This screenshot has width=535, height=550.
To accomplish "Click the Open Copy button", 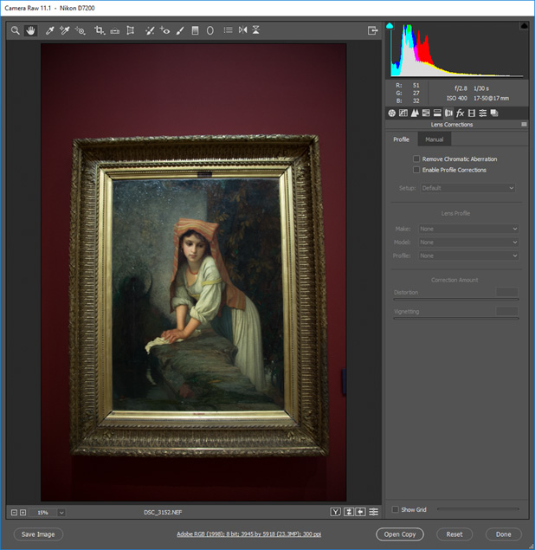I will pos(400,534).
